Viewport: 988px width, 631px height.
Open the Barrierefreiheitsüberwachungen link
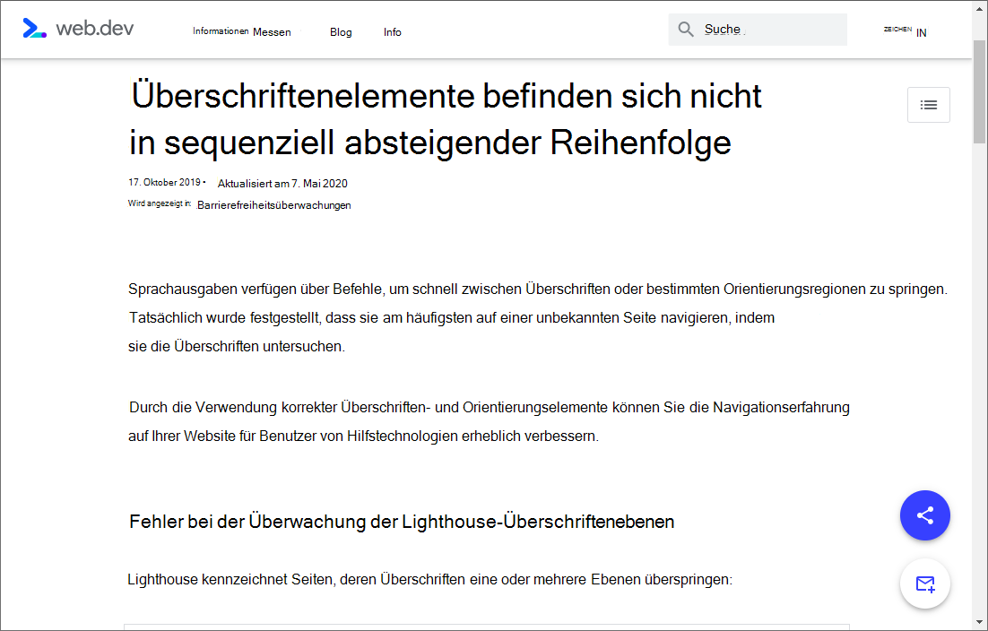274,204
